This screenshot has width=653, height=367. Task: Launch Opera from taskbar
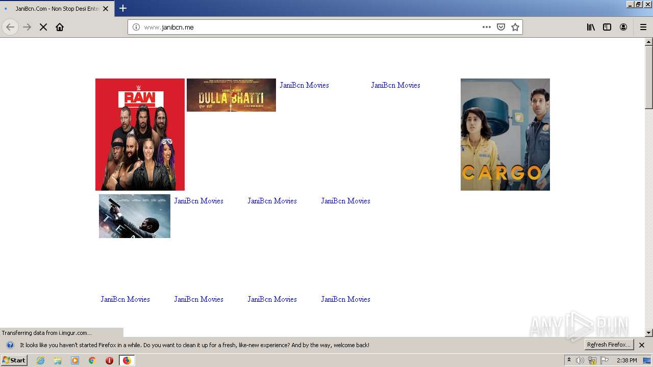[x=109, y=360]
